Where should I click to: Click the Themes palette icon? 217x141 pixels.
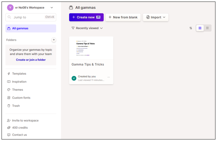[9, 90]
